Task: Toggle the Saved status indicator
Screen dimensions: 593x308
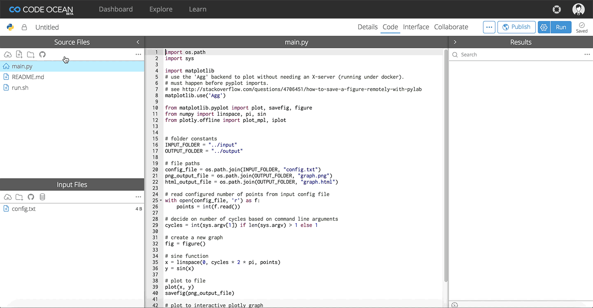Action: [x=582, y=27]
